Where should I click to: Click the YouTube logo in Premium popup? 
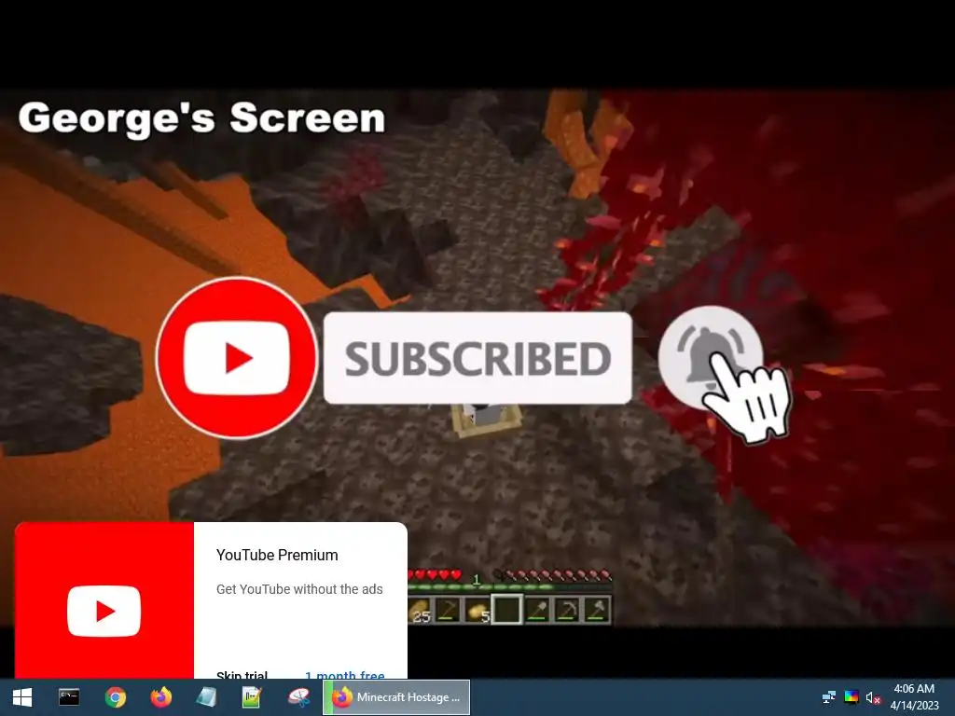coord(104,611)
